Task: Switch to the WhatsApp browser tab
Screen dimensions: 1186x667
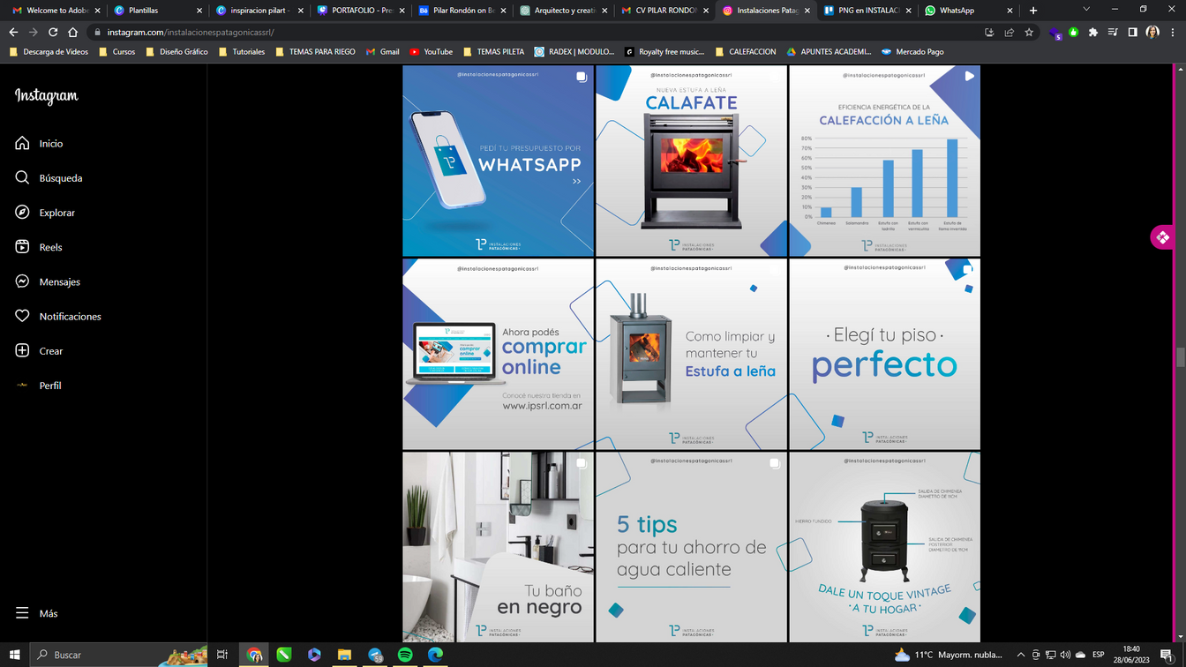Action: pos(957,11)
